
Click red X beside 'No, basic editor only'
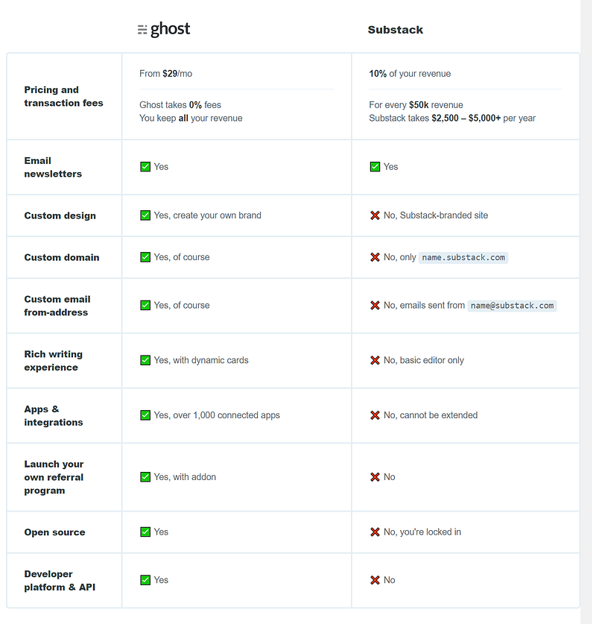375,360
